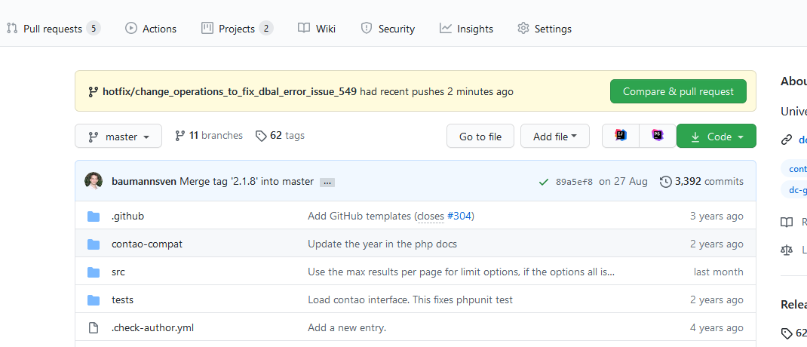Viewport: 807px width, 347px height.
Task: Click the branches icon beside 11 branches
Action: pos(180,136)
